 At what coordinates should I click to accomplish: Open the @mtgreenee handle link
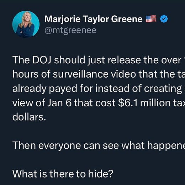(x=70, y=31)
